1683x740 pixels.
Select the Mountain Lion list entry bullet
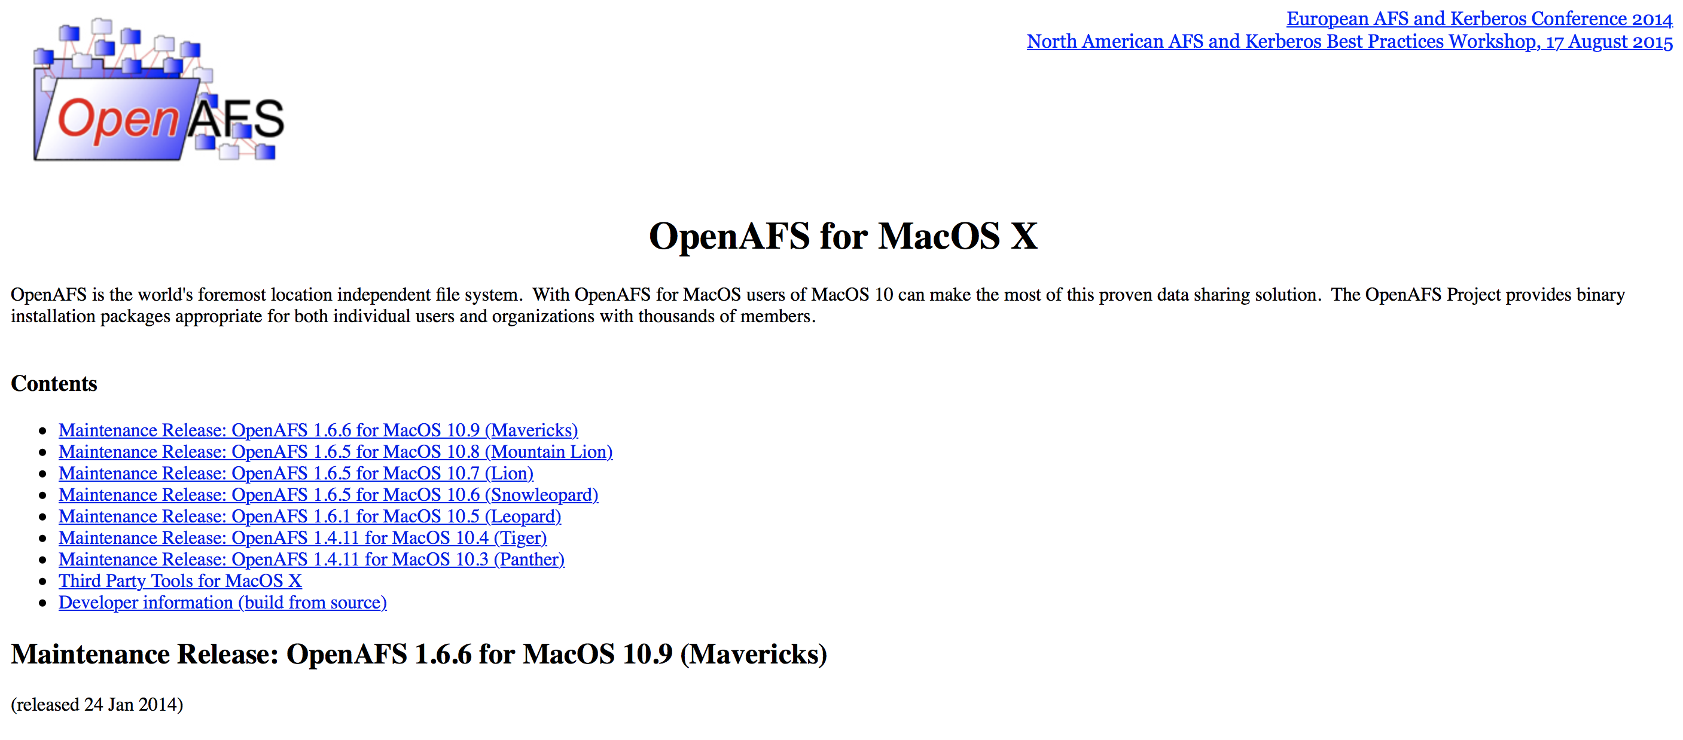point(43,451)
